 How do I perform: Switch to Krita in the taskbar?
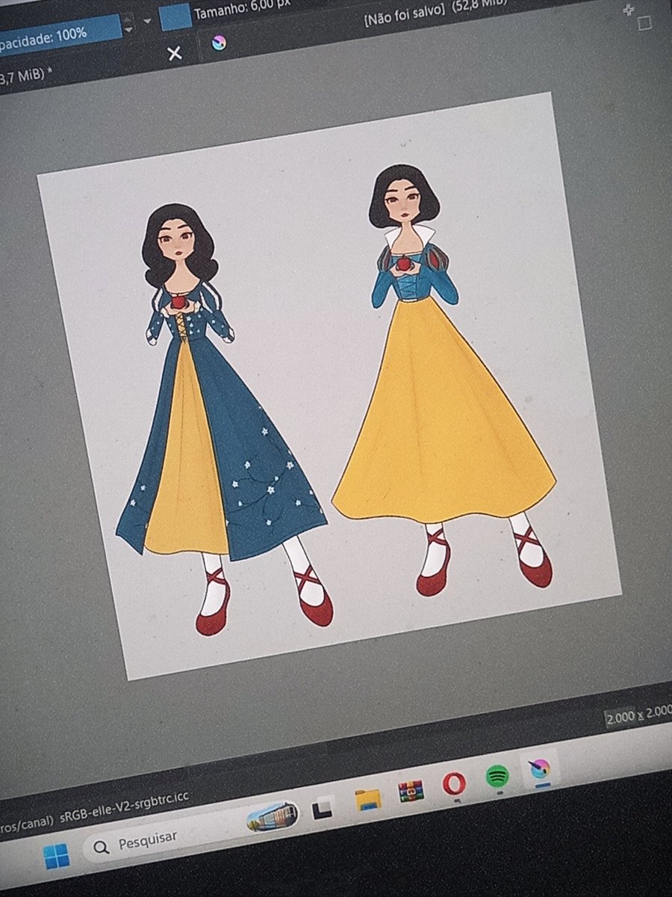point(539,769)
